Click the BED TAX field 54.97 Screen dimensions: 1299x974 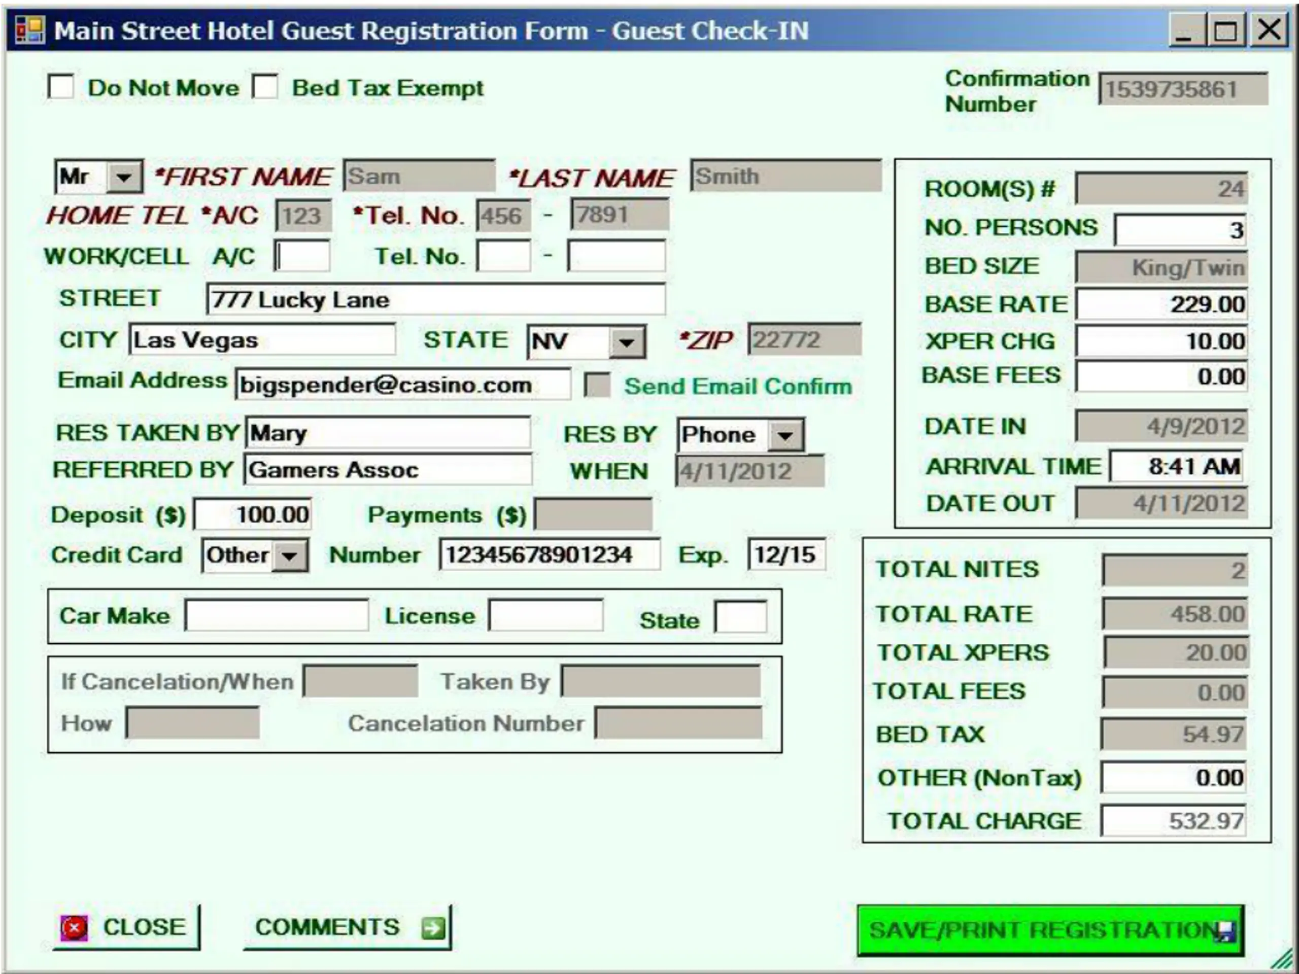click(x=1174, y=734)
